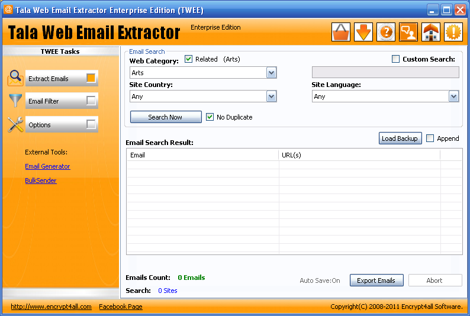Enable the Custom Search checkbox
This screenshot has height=316, width=470.
click(x=395, y=59)
